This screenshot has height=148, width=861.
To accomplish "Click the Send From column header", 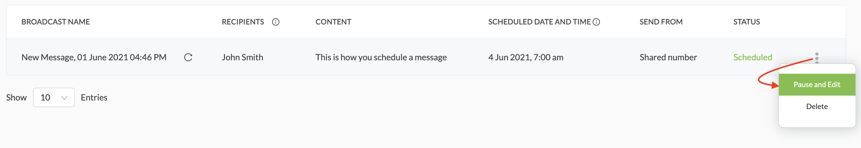I will point(661,22).
